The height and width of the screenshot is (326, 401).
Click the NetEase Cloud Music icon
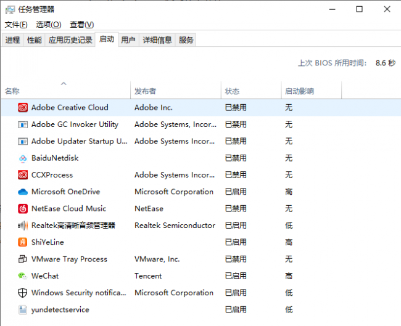tap(23, 209)
